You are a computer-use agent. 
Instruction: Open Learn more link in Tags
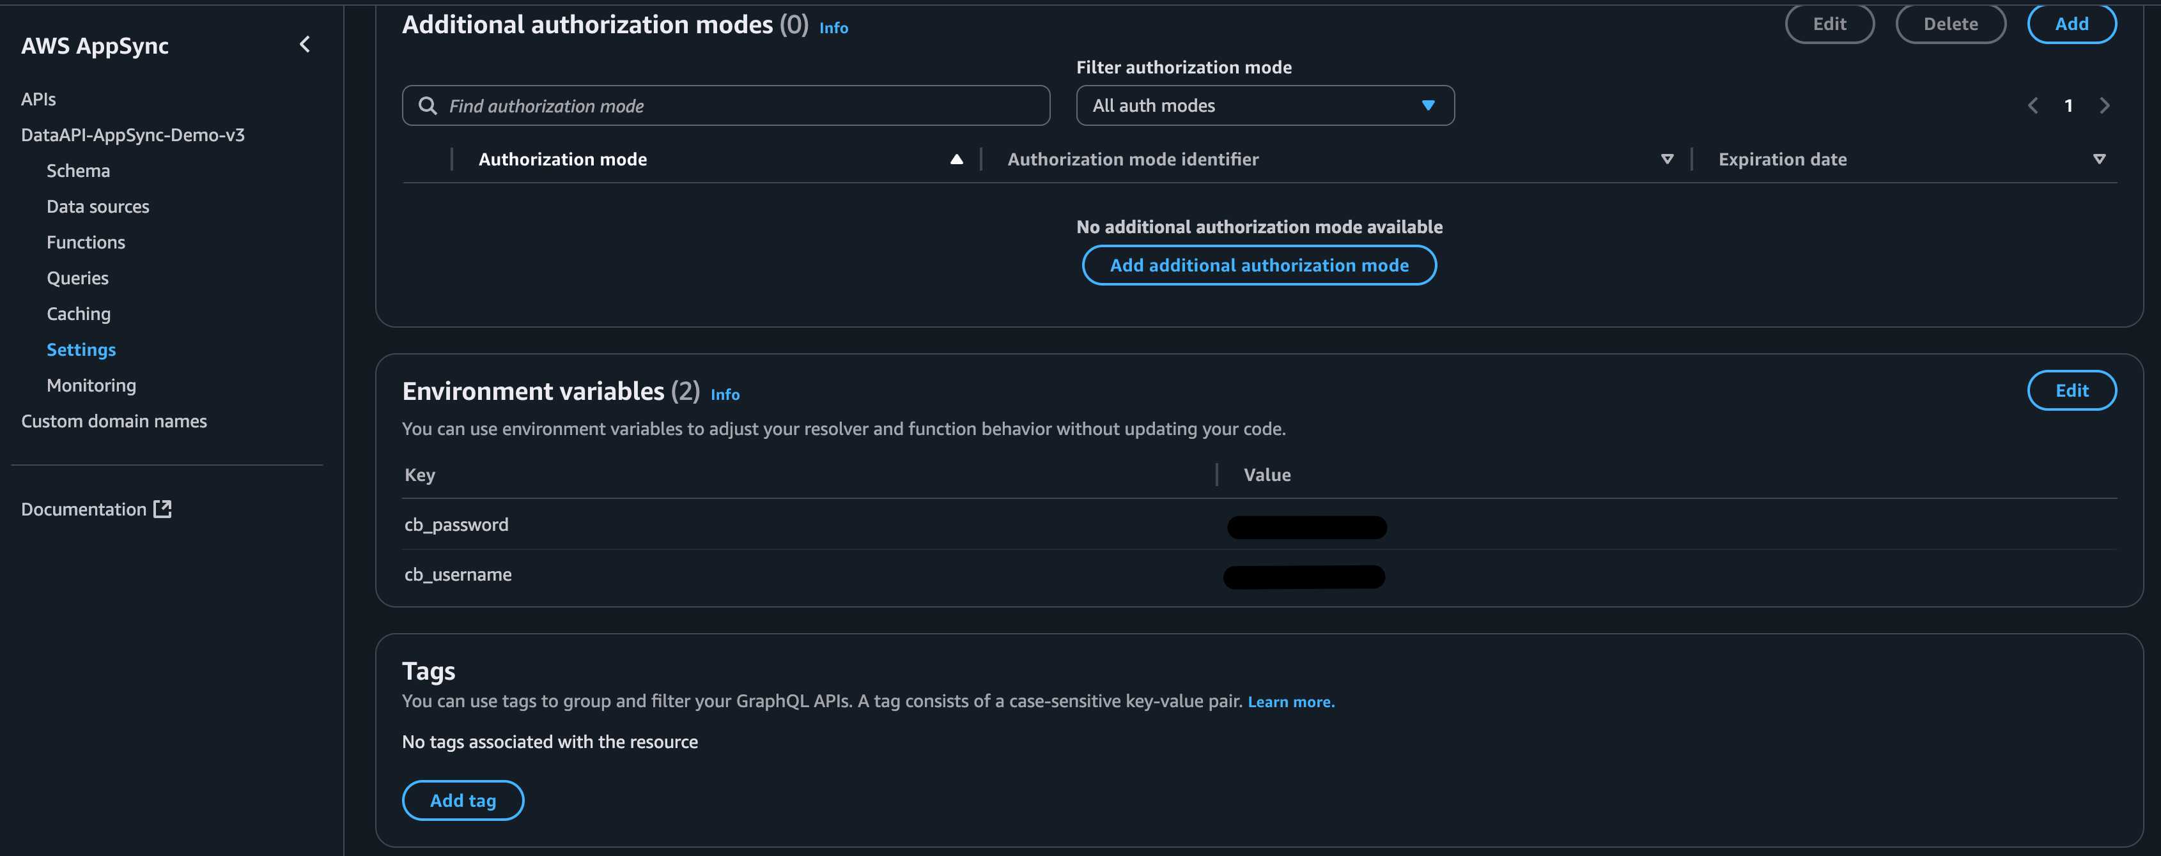point(1290,702)
